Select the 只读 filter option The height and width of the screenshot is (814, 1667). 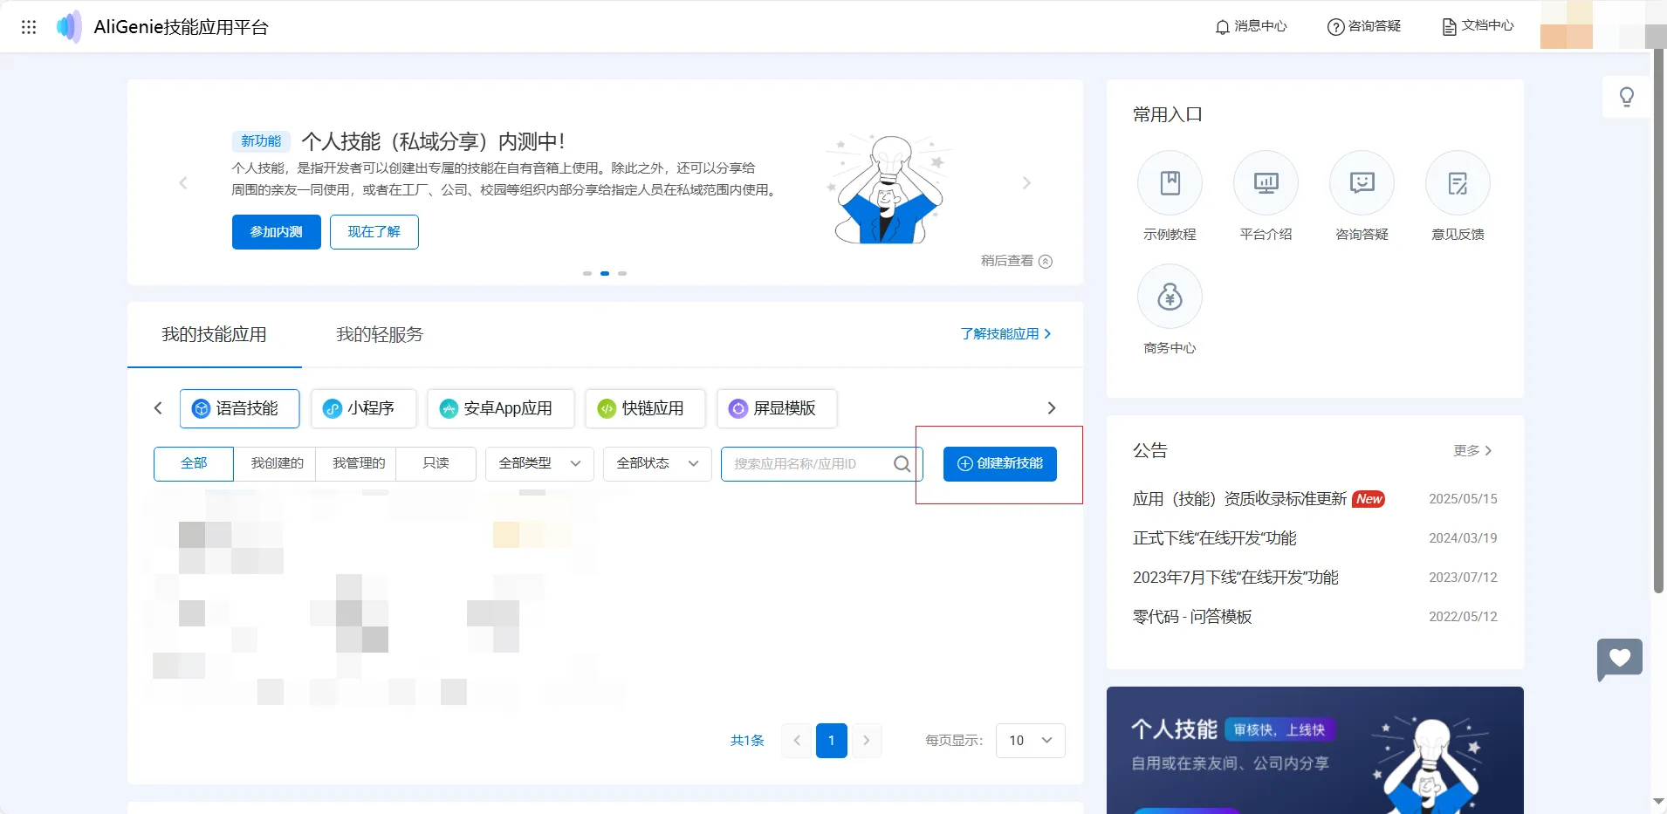coord(436,463)
